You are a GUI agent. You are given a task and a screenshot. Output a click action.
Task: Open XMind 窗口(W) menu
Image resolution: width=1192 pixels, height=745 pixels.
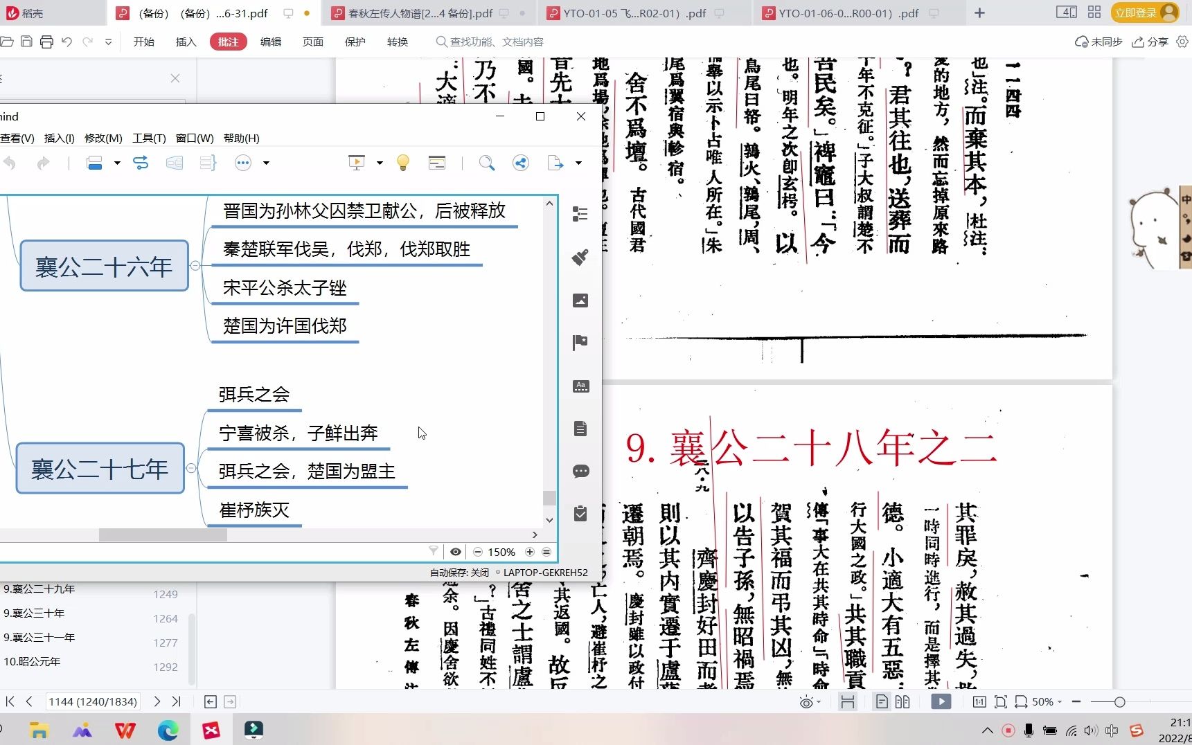coord(195,138)
